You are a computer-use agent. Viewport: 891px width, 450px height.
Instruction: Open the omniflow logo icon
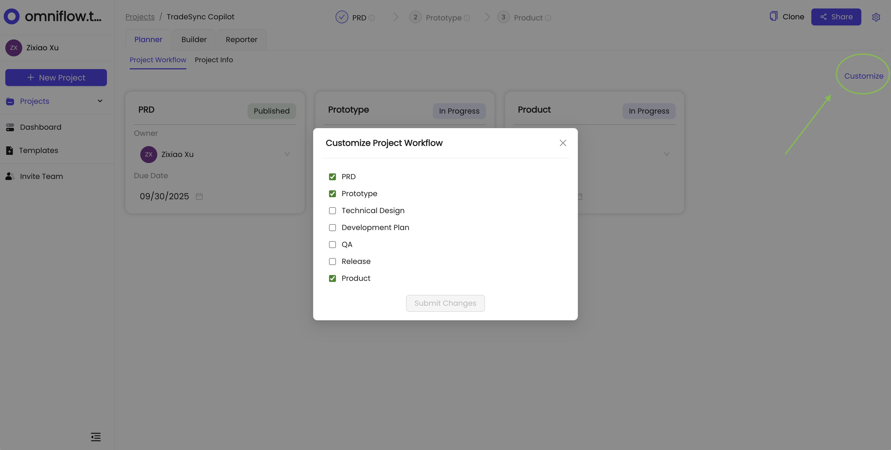pyautogui.click(x=11, y=16)
